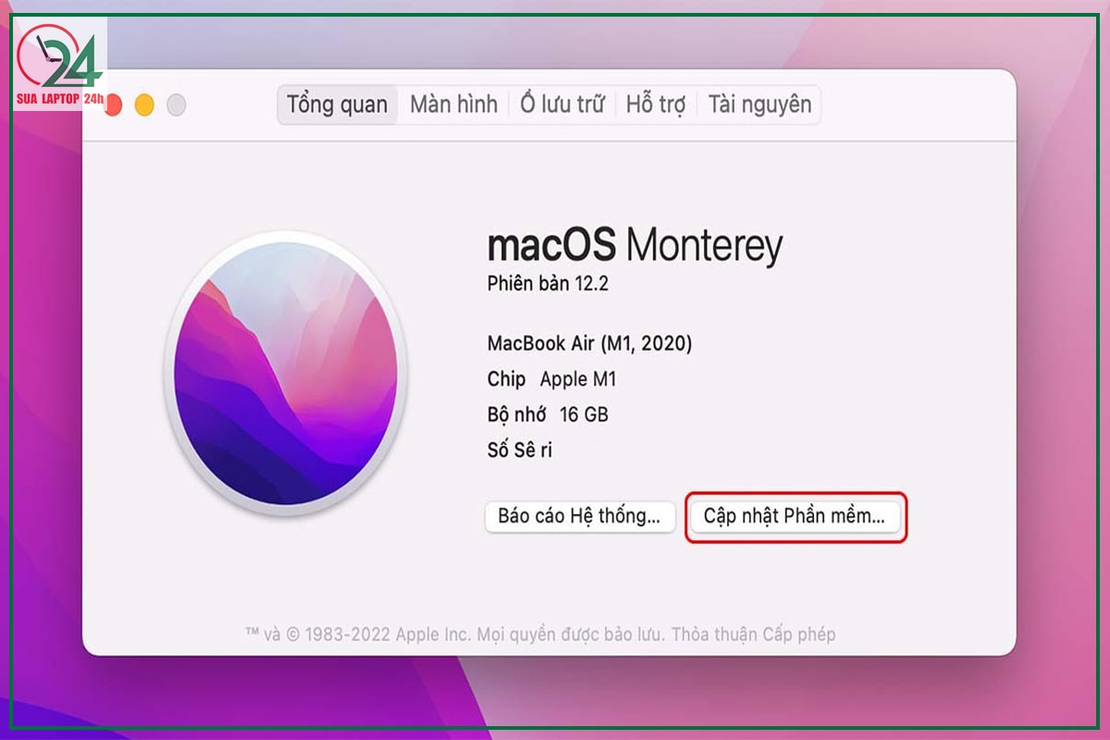This screenshot has height=740, width=1110.
Task: Click the Phiên bản 12.2 version text
Action: 548,284
